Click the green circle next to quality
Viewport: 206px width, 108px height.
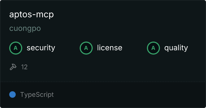tap(153, 48)
